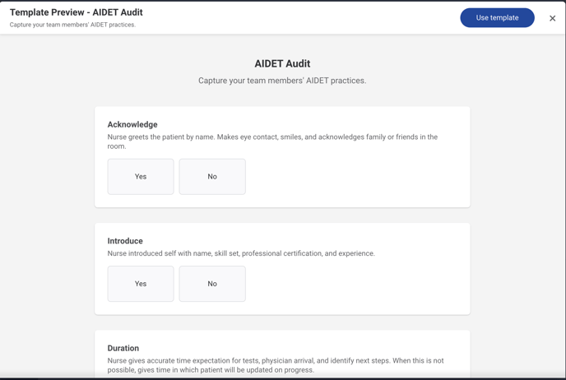Image resolution: width=566 pixels, height=380 pixels.
Task: Click the description beneath the centered AIDET Audit heading
Action: click(x=282, y=81)
